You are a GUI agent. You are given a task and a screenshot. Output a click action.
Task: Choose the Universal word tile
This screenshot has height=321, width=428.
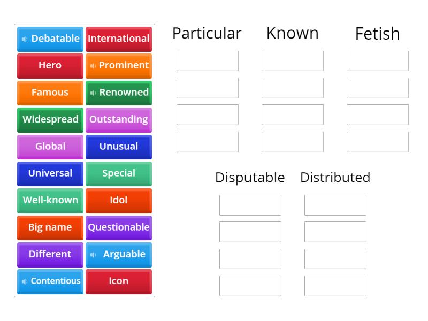tap(50, 173)
